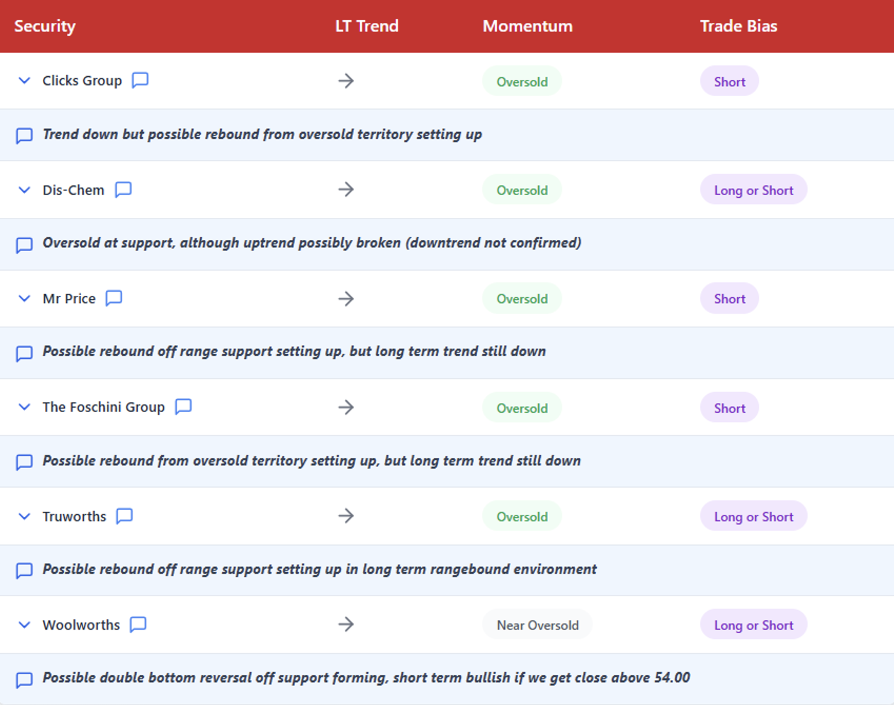Click Long or Short badge for Dis-Chem

click(753, 190)
